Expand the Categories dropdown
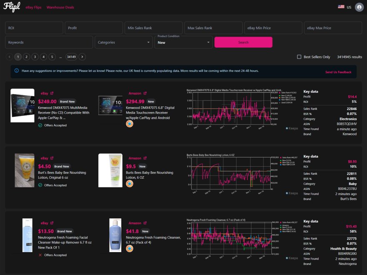Viewport: 367px width, 275px height. pyautogui.click(x=123, y=42)
